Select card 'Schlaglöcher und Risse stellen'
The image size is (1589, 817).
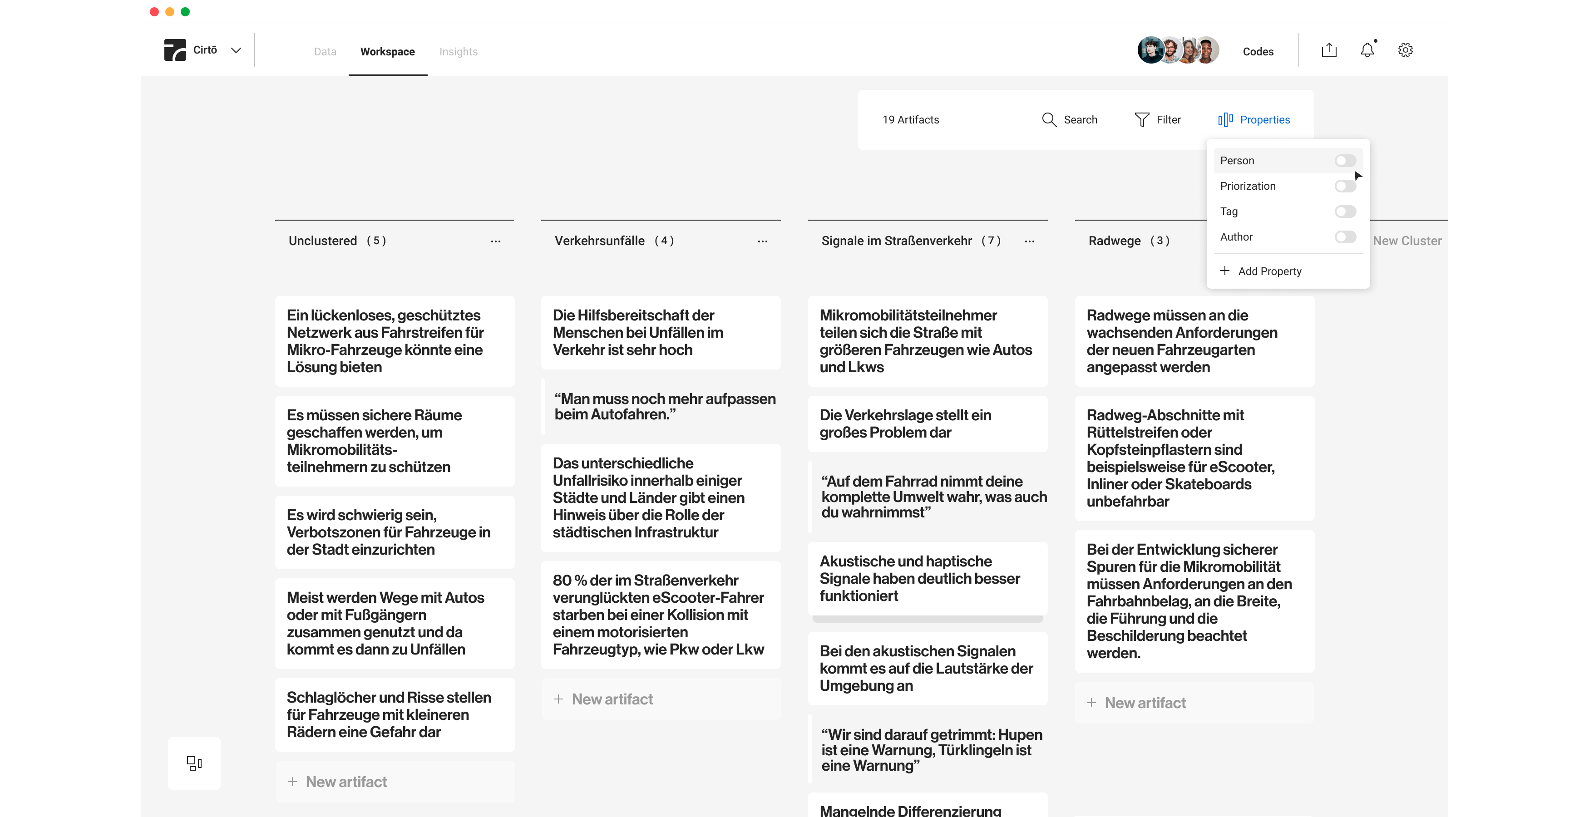tap(395, 714)
